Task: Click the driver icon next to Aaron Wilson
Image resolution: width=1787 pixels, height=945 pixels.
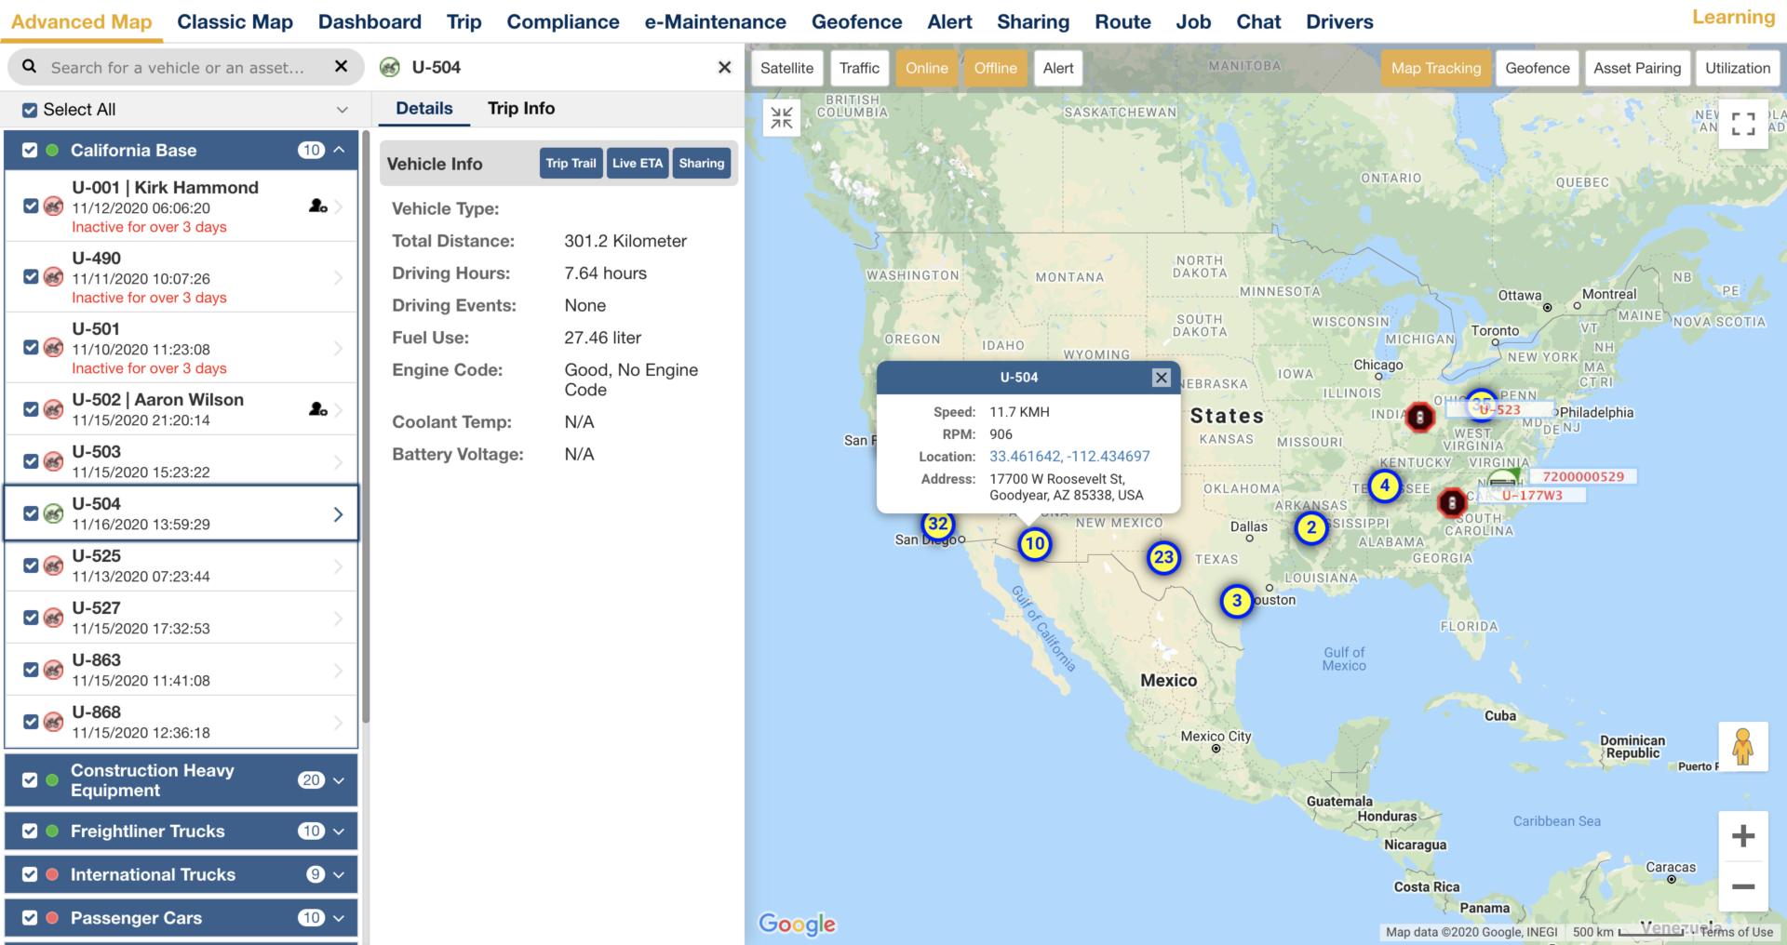Action: point(317,408)
